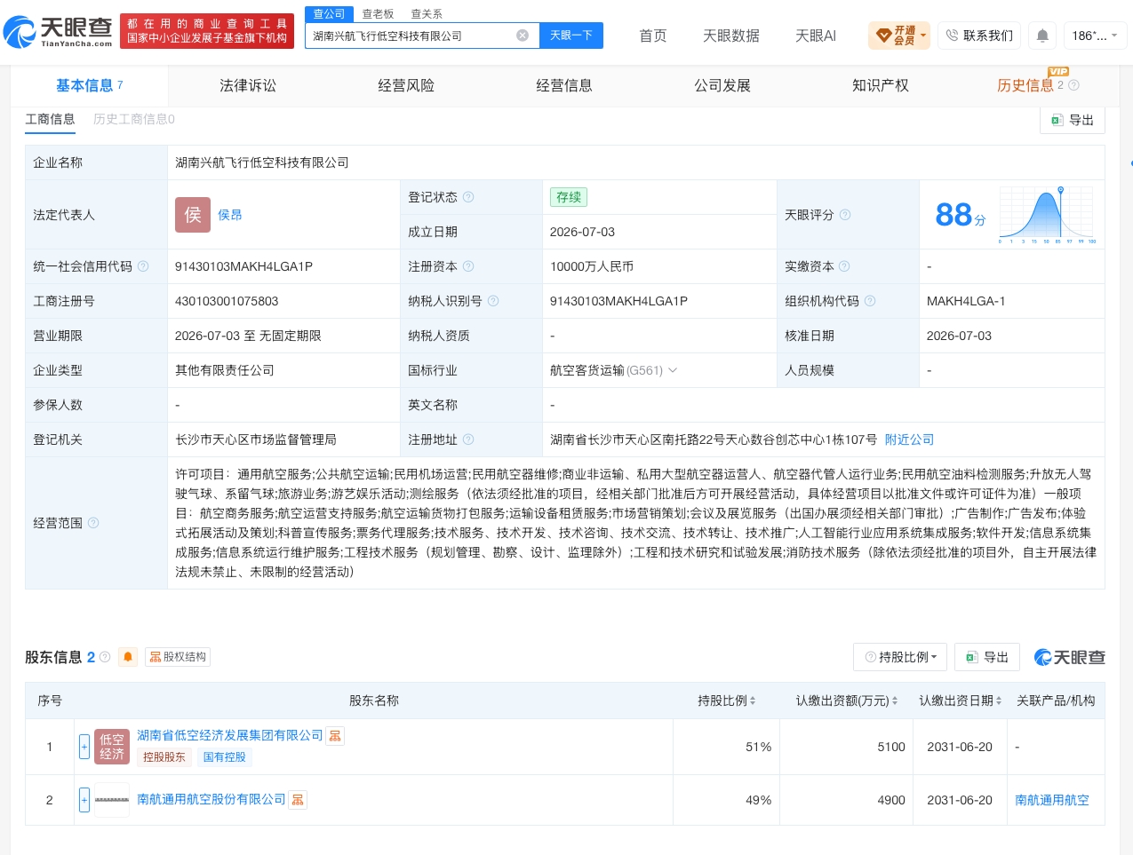The height and width of the screenshot is (855, 1133).
Task: Expand the 航空客货运输 industry chevron
Action: coord(673,370)
